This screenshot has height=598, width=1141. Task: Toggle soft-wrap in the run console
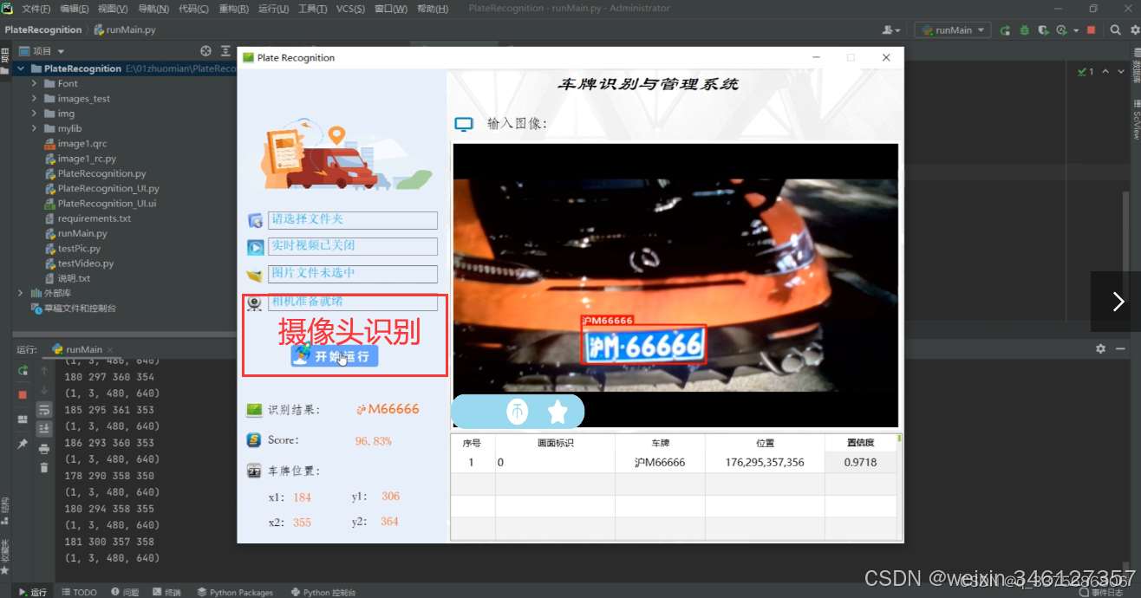click(43, 410)
